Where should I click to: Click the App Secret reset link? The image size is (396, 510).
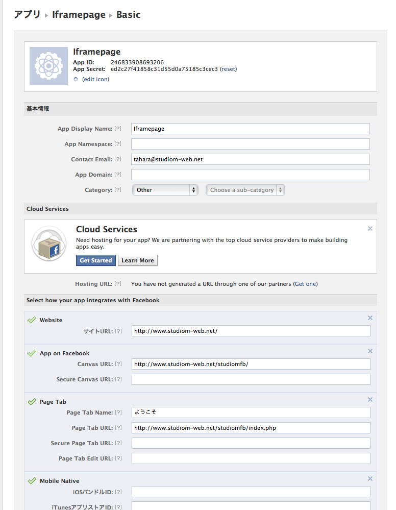pyautogui.click(x=228, y=69)
